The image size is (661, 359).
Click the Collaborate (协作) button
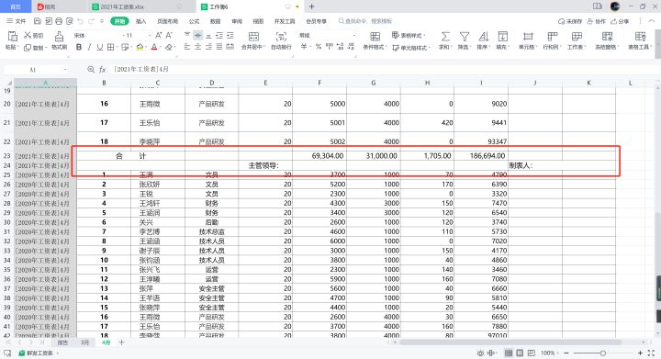click(x=596, y=21)
